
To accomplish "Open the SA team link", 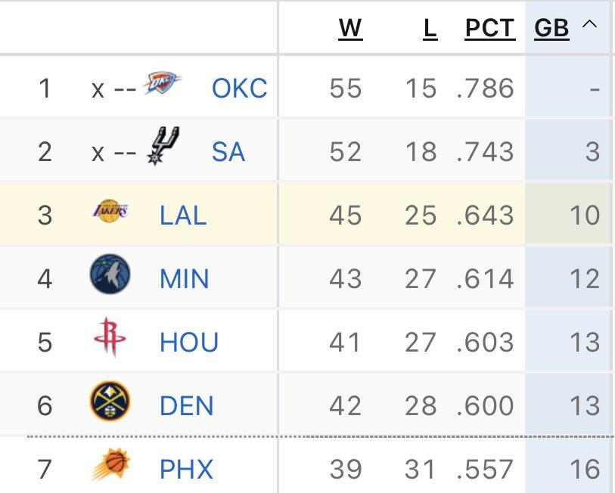I will [x=228, y=152].
